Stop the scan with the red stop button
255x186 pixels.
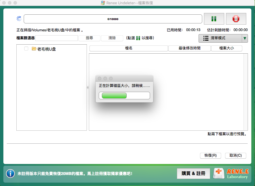pyautogui.click(x=236, y=19)
